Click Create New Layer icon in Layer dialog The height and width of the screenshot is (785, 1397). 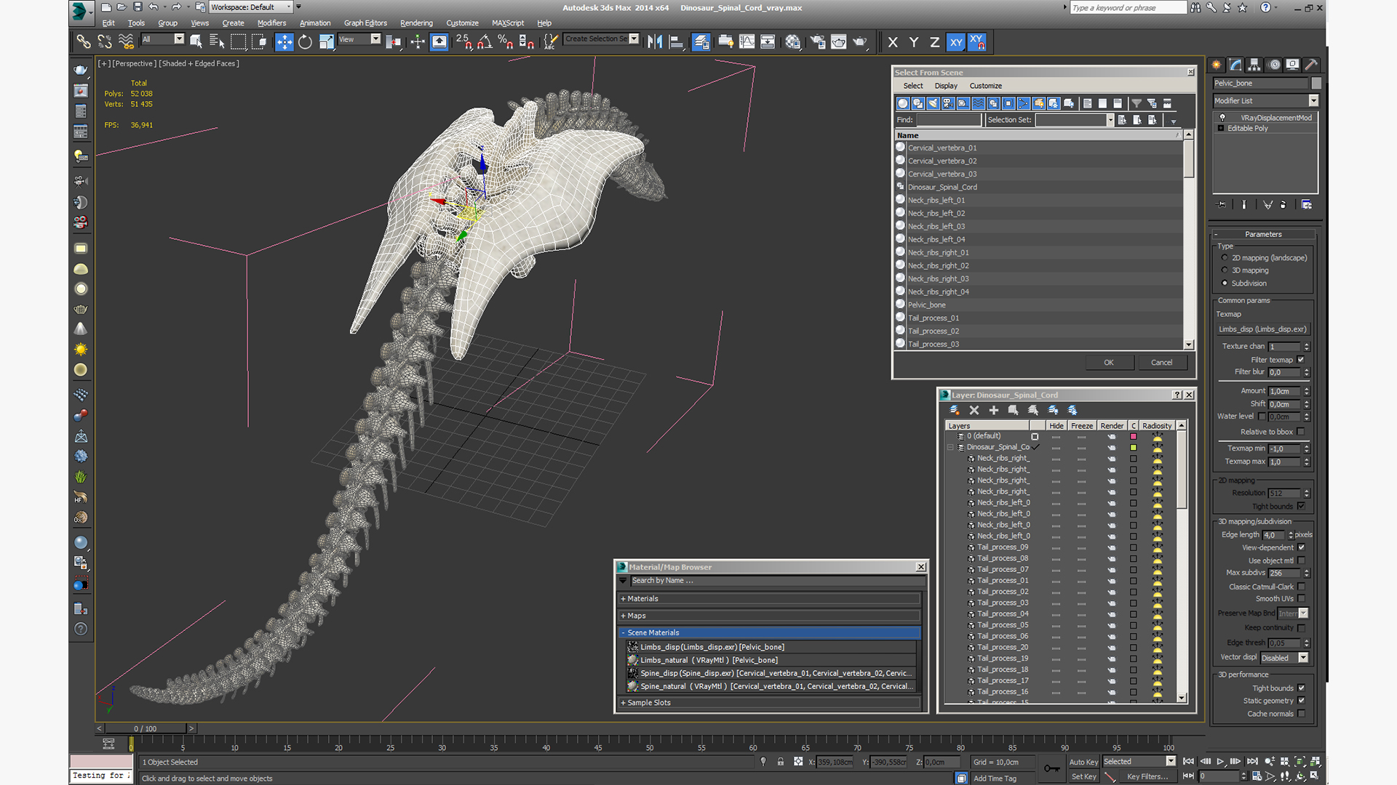click(x=955, y=411)
